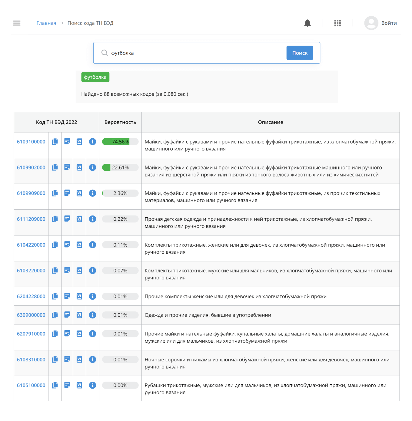Open VI book icon for 6104220000
412x421 pixels.
79,245
